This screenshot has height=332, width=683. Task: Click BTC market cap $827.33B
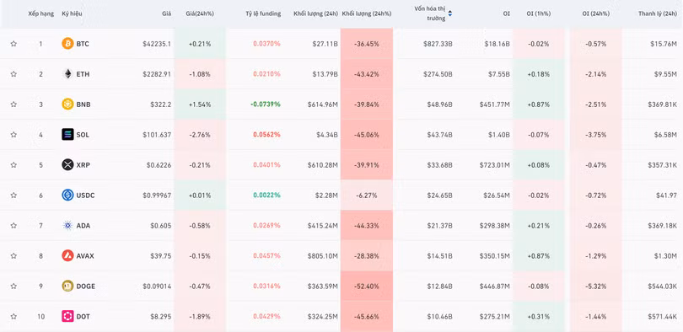(438, 44)
